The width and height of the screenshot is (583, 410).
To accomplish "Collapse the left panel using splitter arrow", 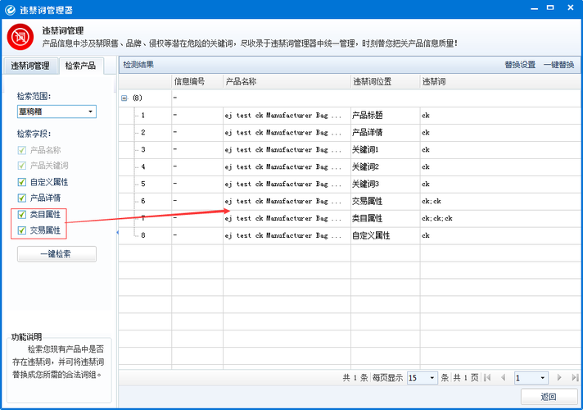I will (116, 233).
